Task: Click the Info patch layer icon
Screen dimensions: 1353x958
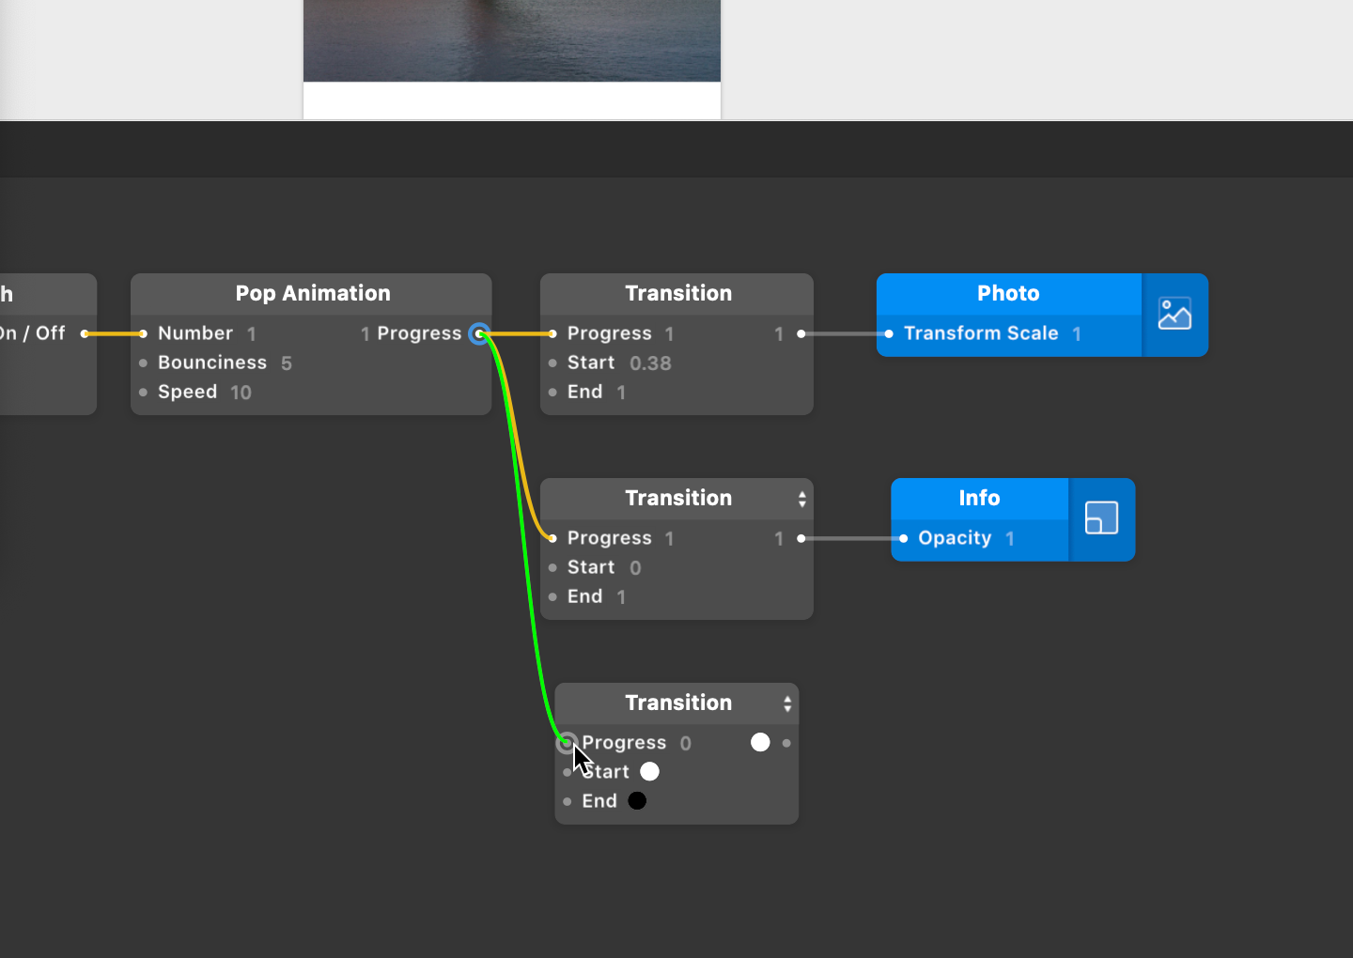Action: click(1101, 518)
